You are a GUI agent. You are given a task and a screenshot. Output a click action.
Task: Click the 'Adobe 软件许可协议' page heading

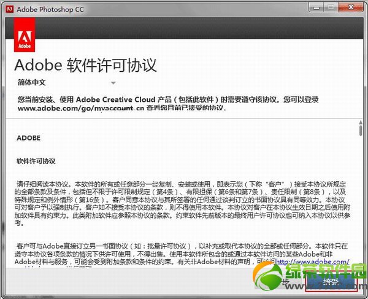[85, 65]
